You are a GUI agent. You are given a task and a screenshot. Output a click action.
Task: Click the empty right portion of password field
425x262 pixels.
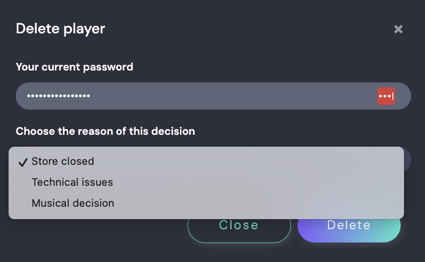coord(287,96)
